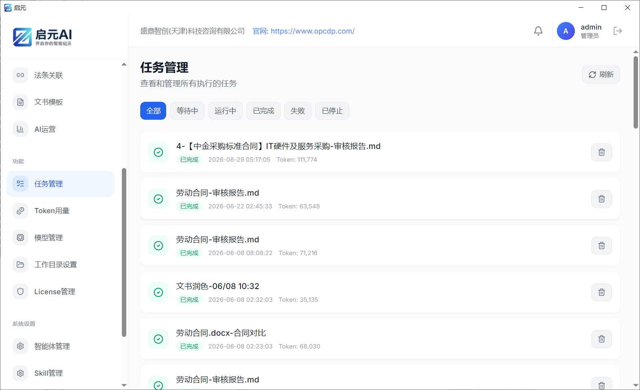Select the 运行中 filter tab
Viewport: 640px width, 390px height.
click(x=225, y=111)
